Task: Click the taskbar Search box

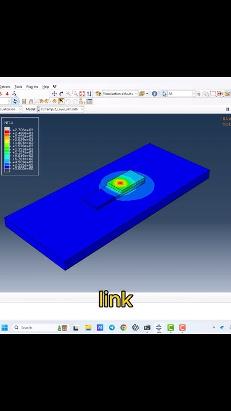Action: (40, 328)
